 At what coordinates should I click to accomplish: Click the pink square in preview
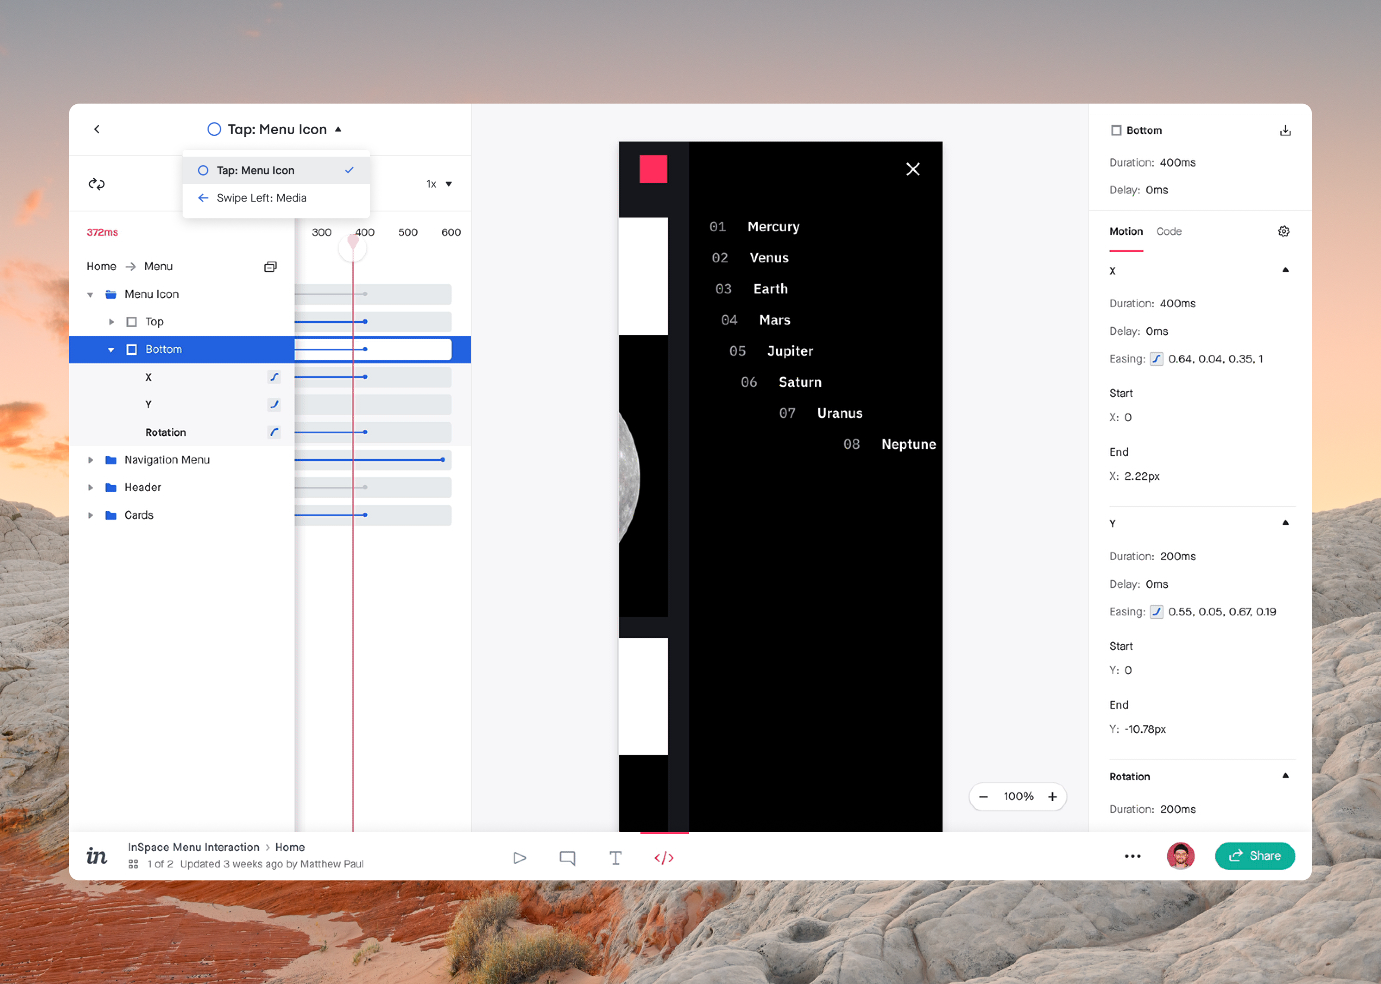pos(653,169)
